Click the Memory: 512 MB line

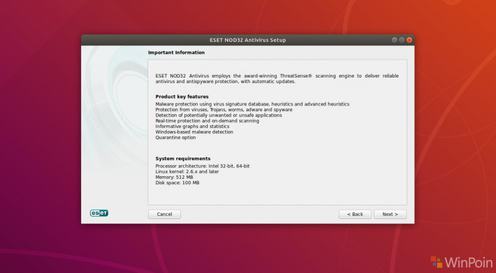click(174, 177)
